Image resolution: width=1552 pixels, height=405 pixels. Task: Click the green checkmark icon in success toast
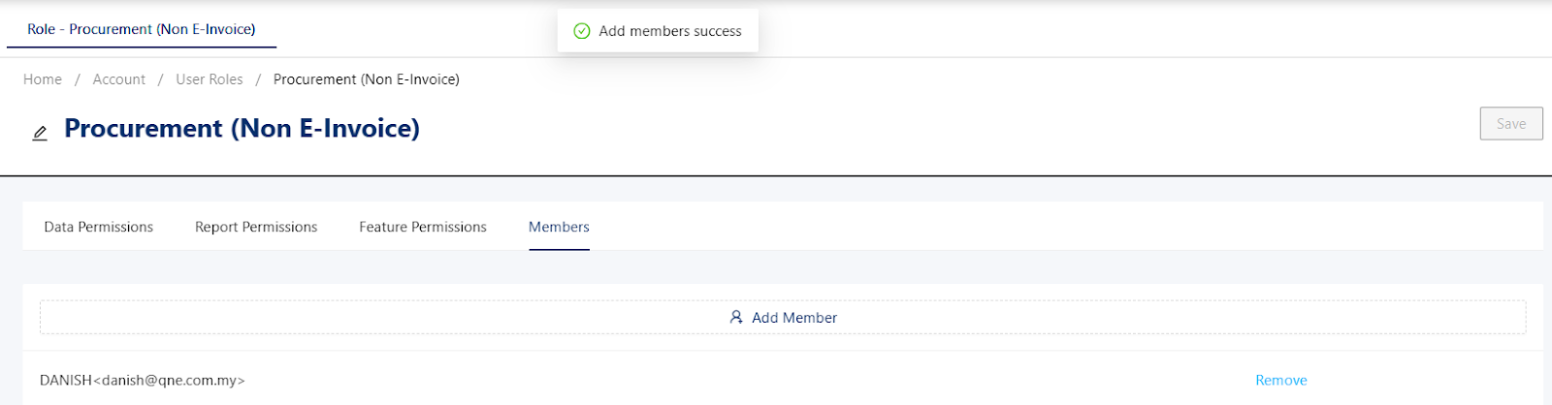click(582, 31)
